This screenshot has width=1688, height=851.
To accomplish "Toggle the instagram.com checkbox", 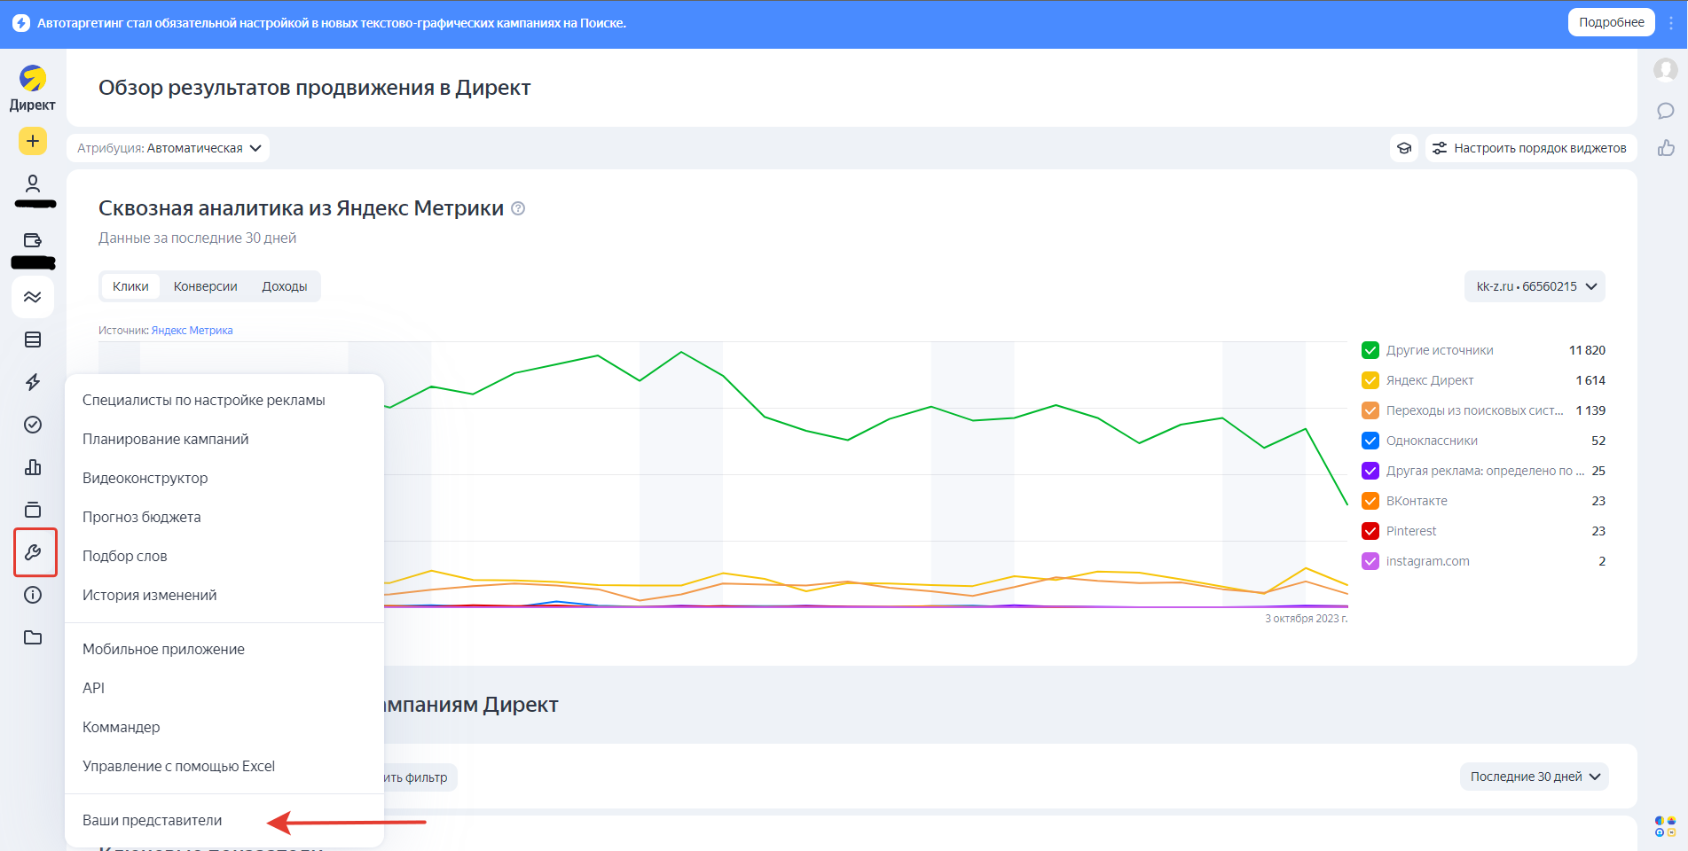I will click(1370, 561).
